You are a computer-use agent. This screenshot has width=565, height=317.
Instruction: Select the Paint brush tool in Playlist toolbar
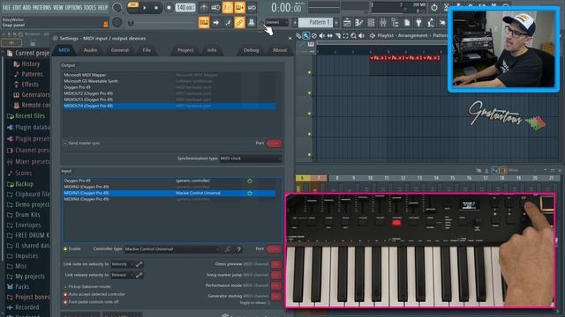pos(306,35)
